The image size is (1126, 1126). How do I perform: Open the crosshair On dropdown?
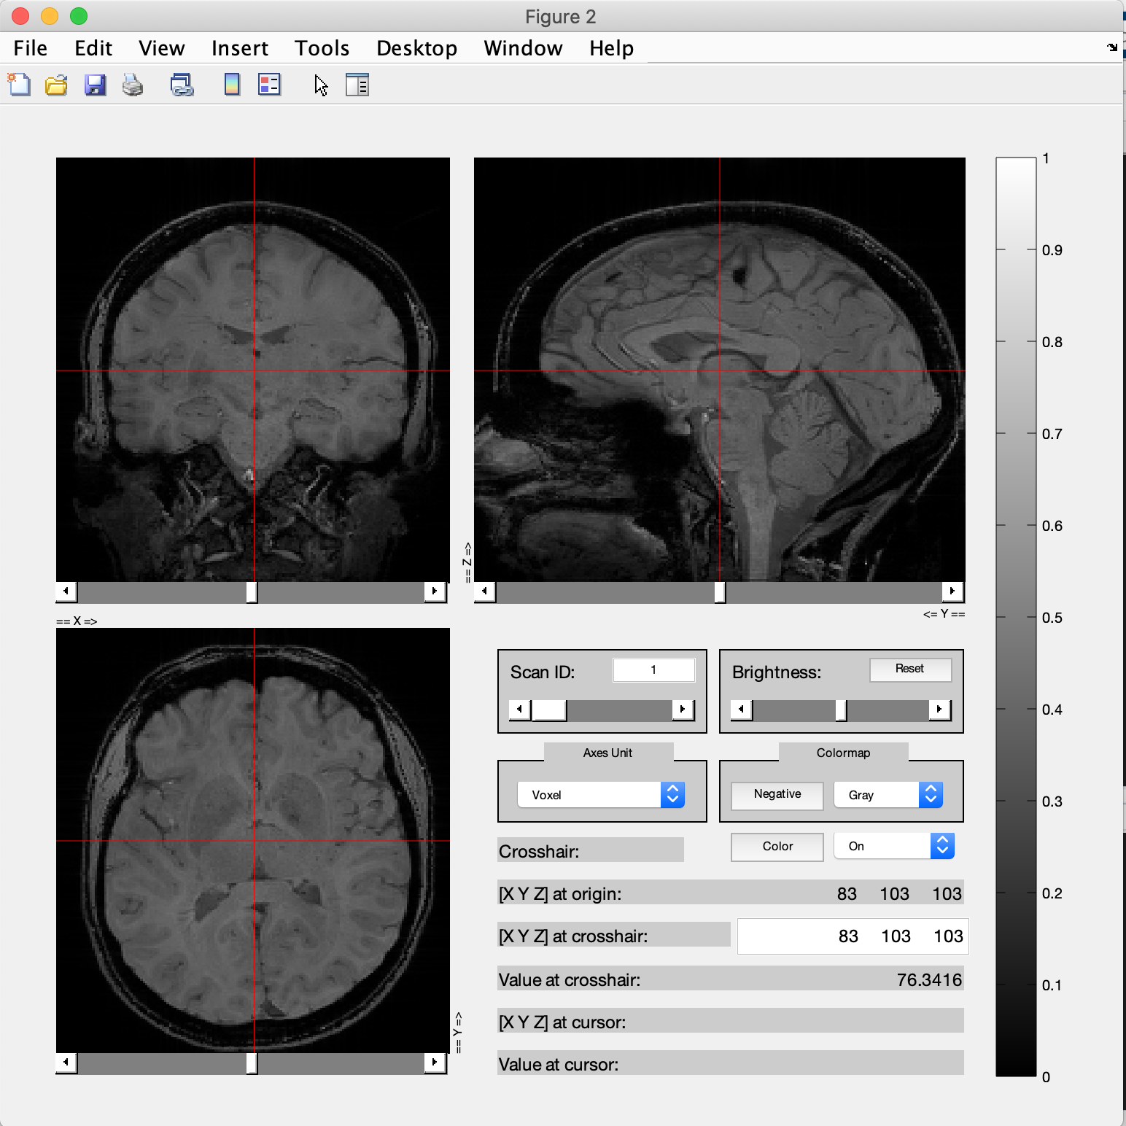click(x=894, y=846)
